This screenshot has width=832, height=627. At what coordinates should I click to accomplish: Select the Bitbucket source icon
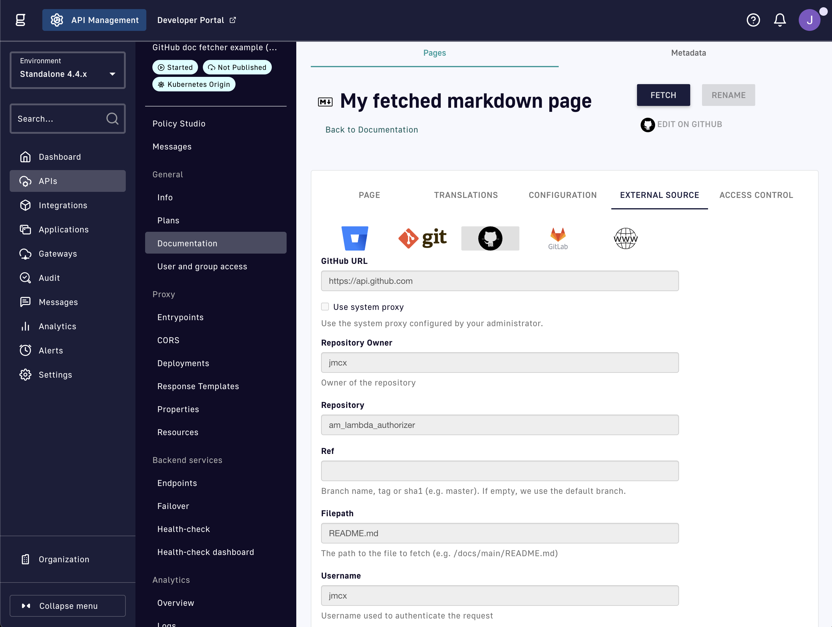pos(354,238)
